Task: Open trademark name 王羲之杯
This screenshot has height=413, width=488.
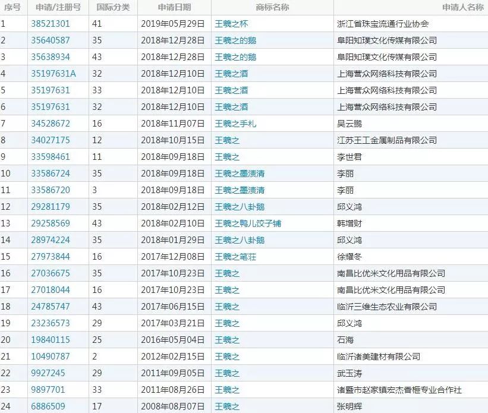Action: click(231, 24)
